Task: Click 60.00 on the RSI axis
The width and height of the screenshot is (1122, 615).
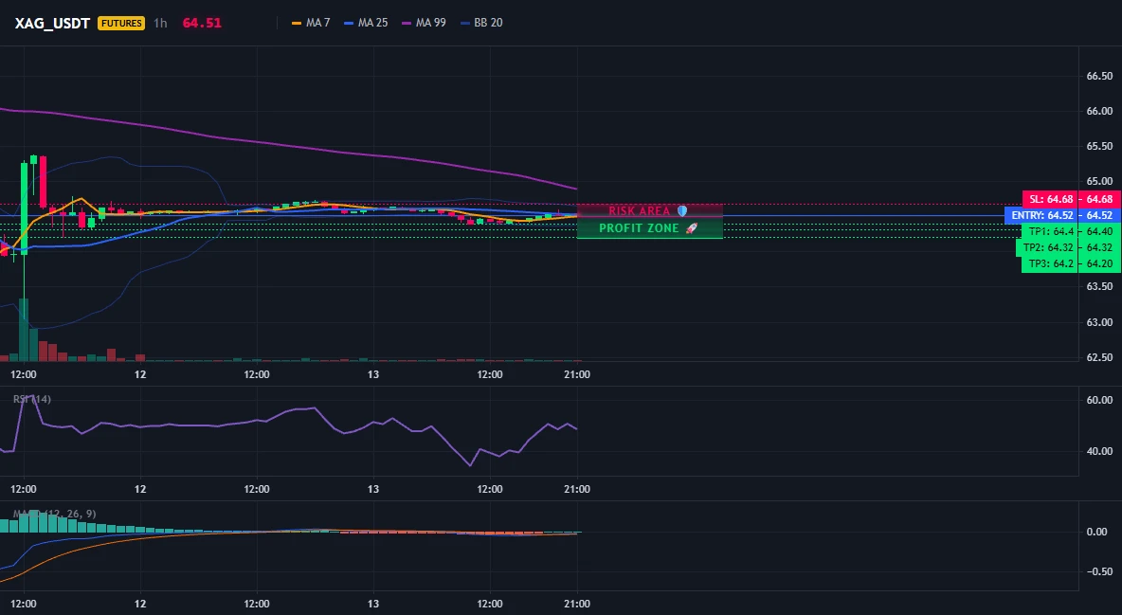Action: (x=1099, y=400)
